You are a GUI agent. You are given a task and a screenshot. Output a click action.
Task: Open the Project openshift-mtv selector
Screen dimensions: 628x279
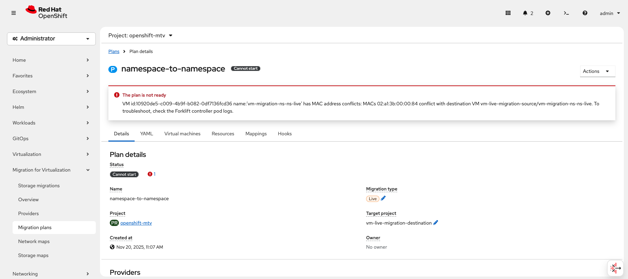click(x=140, y=36)
